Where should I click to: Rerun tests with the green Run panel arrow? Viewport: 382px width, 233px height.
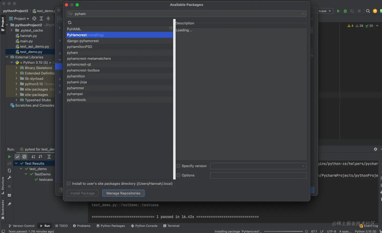9,157
